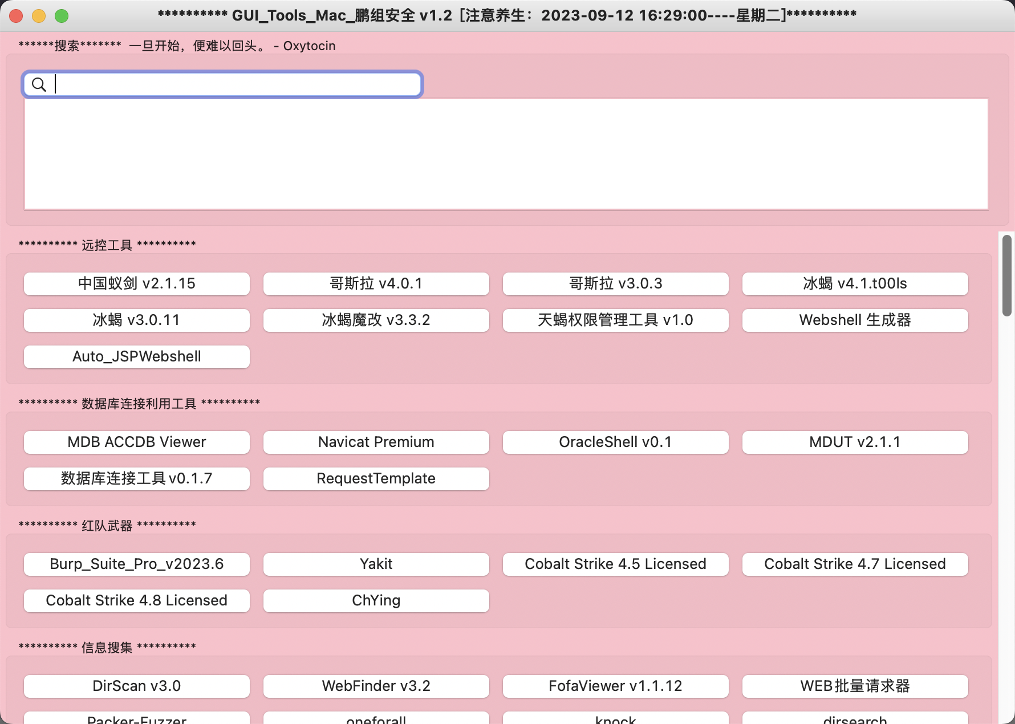Launch 天蝎权限管理工具 v1.0
The image size is (1015, 724).
(616, 320)
